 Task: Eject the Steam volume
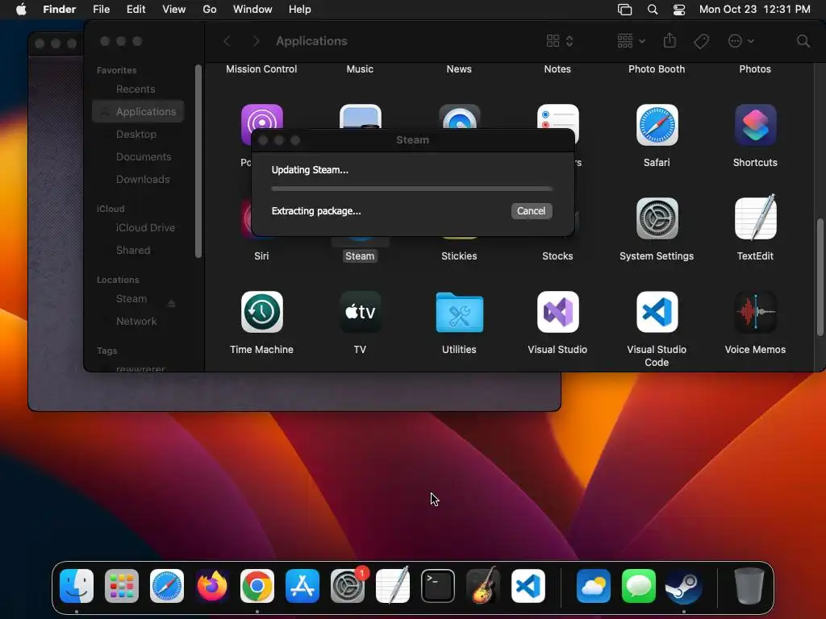[171, 303]
